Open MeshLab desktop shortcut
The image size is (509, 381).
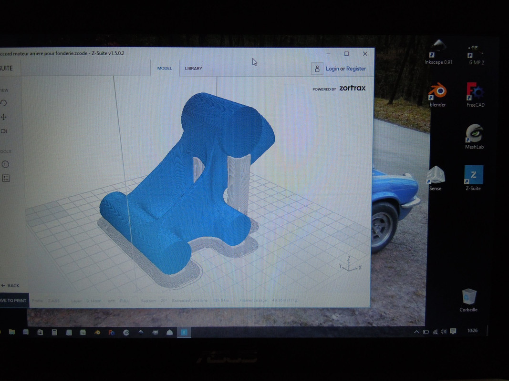click(474, 136)
